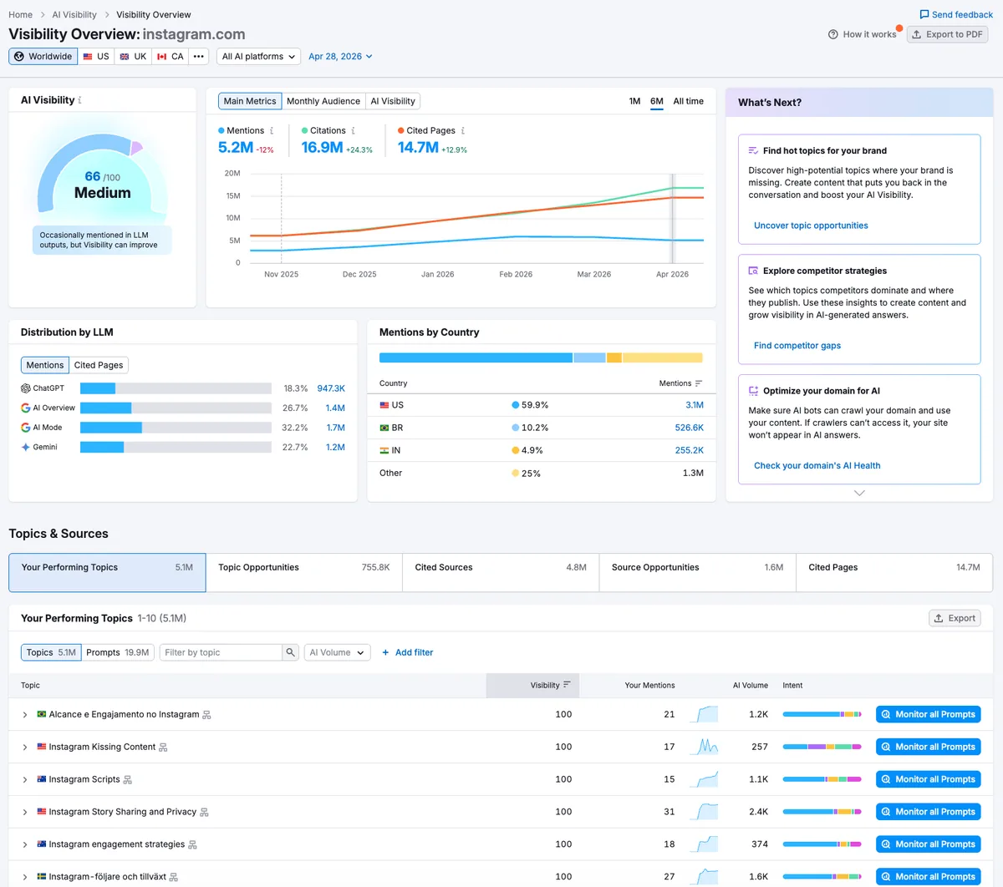The image size is (1003, 887).
Task: Open the AI Volume filter dropdown
Action: click(x=337, y=652)
